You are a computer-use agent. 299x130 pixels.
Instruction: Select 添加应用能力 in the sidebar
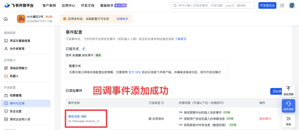tap(19, 68)
